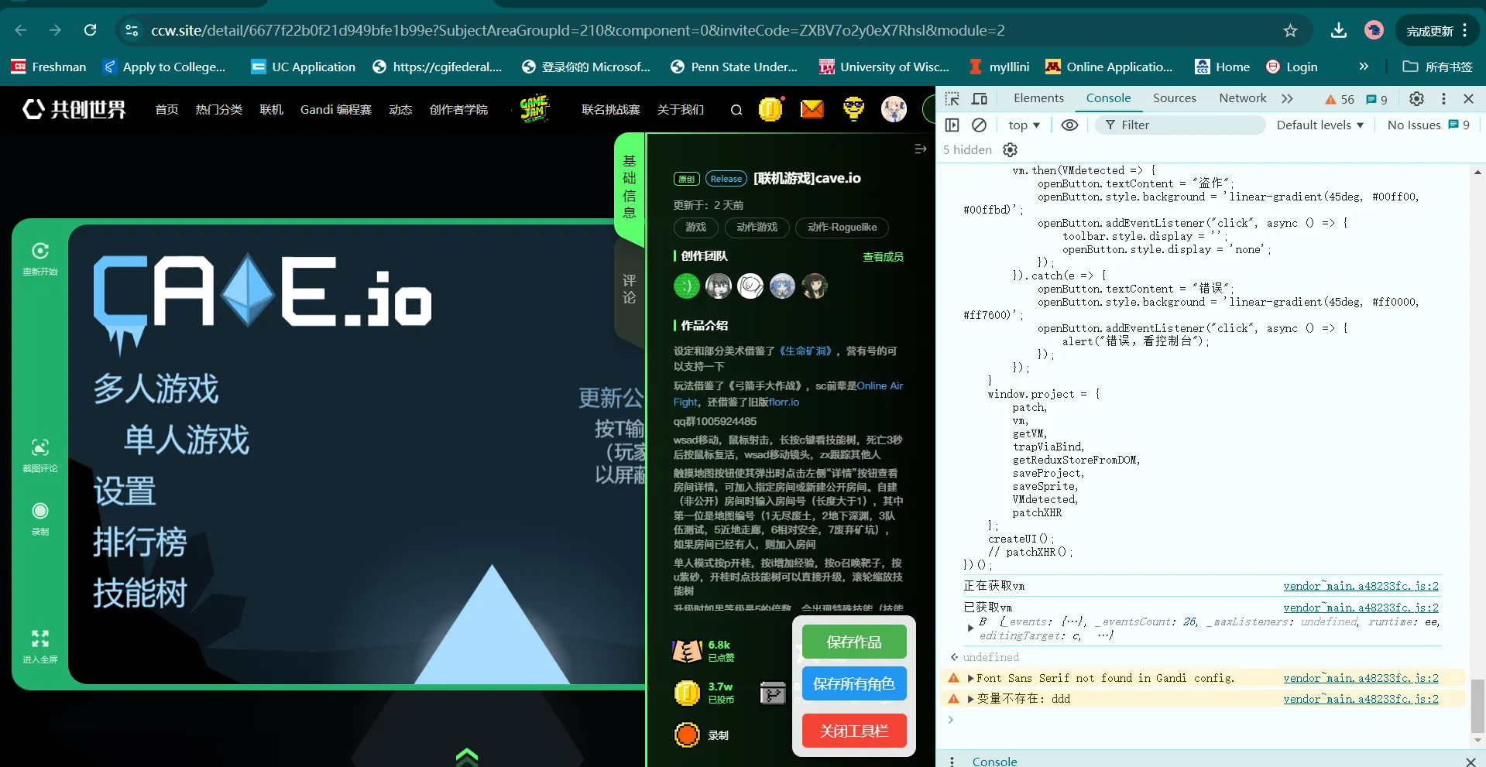Click the 动作-Roguelike tag
1486x767 pixels.
click(842, 228)
